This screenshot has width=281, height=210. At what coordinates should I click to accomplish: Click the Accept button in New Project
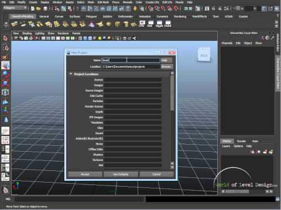coord(85,174)
